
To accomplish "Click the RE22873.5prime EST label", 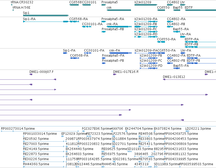I will [x=36, y=154].
